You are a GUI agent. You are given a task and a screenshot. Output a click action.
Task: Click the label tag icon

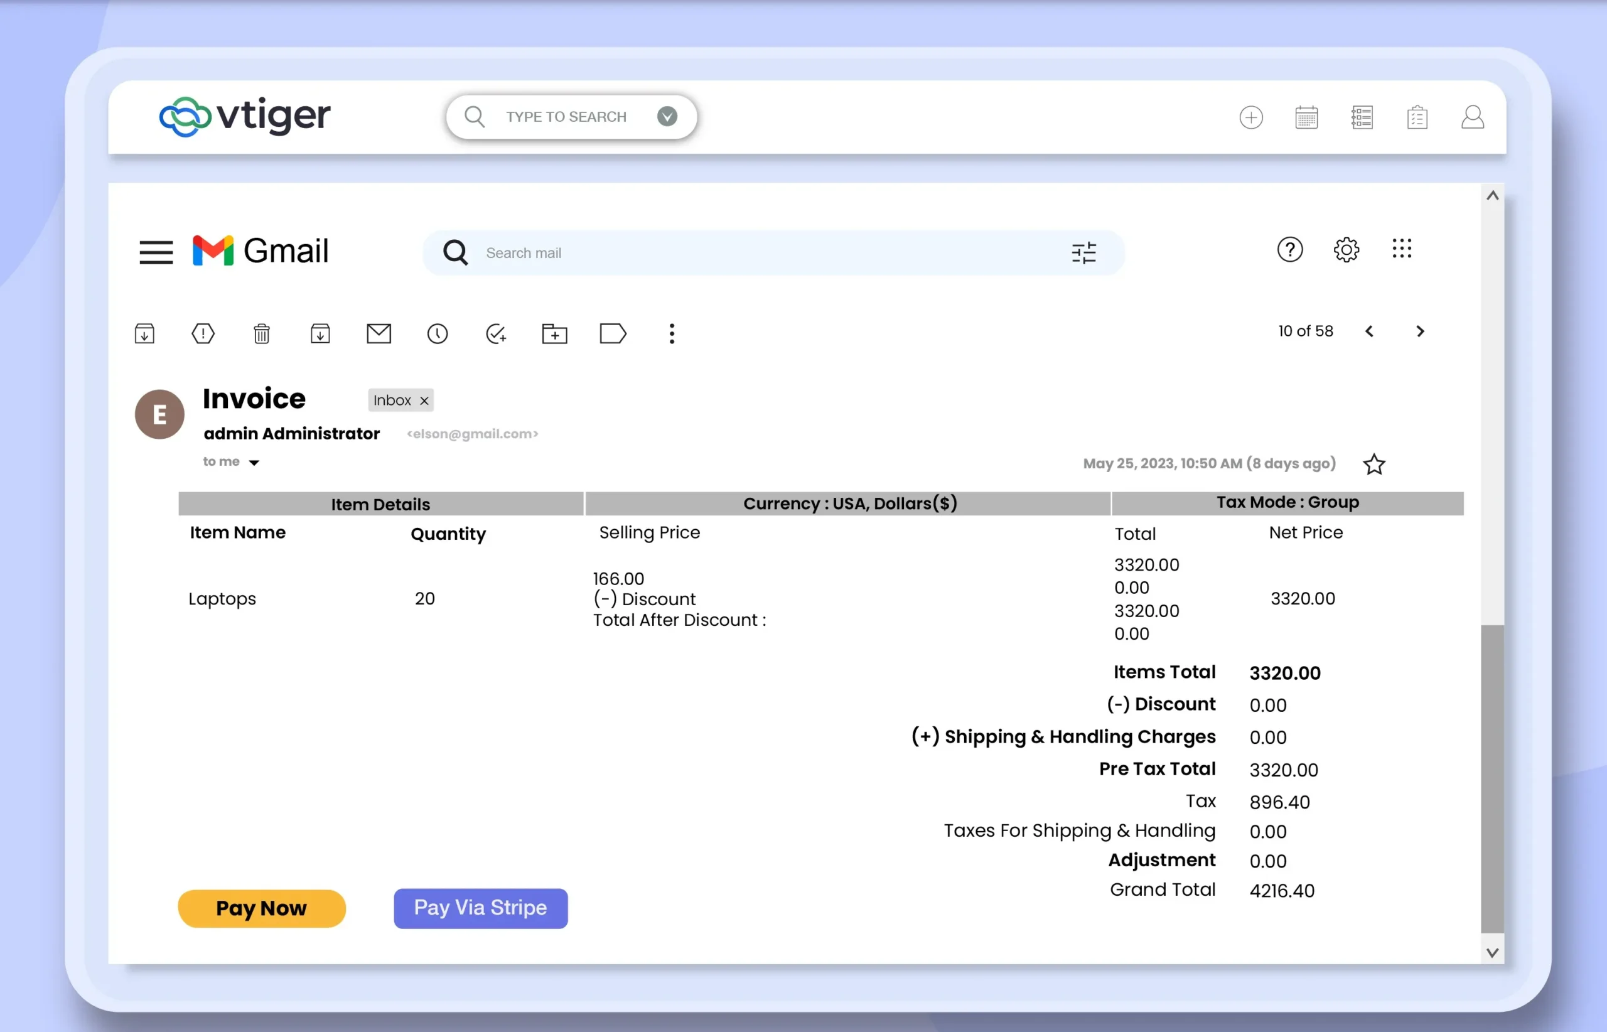pos(613,333)
